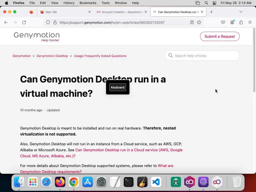Launch Google Chrome from the dock
256x192 pixels.
74,182
